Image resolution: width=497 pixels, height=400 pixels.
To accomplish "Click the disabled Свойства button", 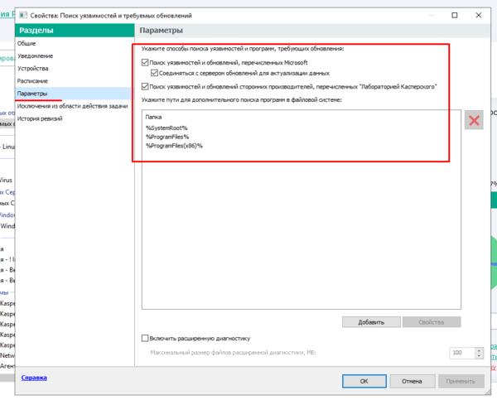I will click(x=432, y=322).
